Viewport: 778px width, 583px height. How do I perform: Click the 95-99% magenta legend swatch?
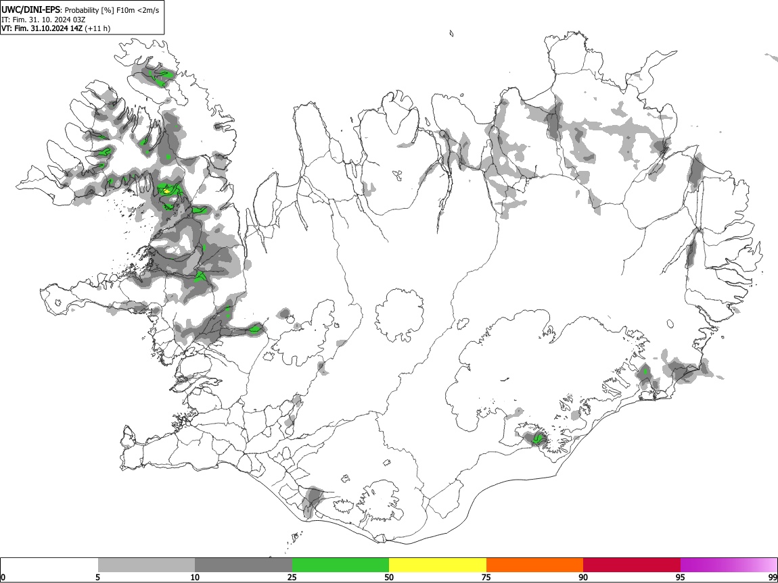click(729, 565)
